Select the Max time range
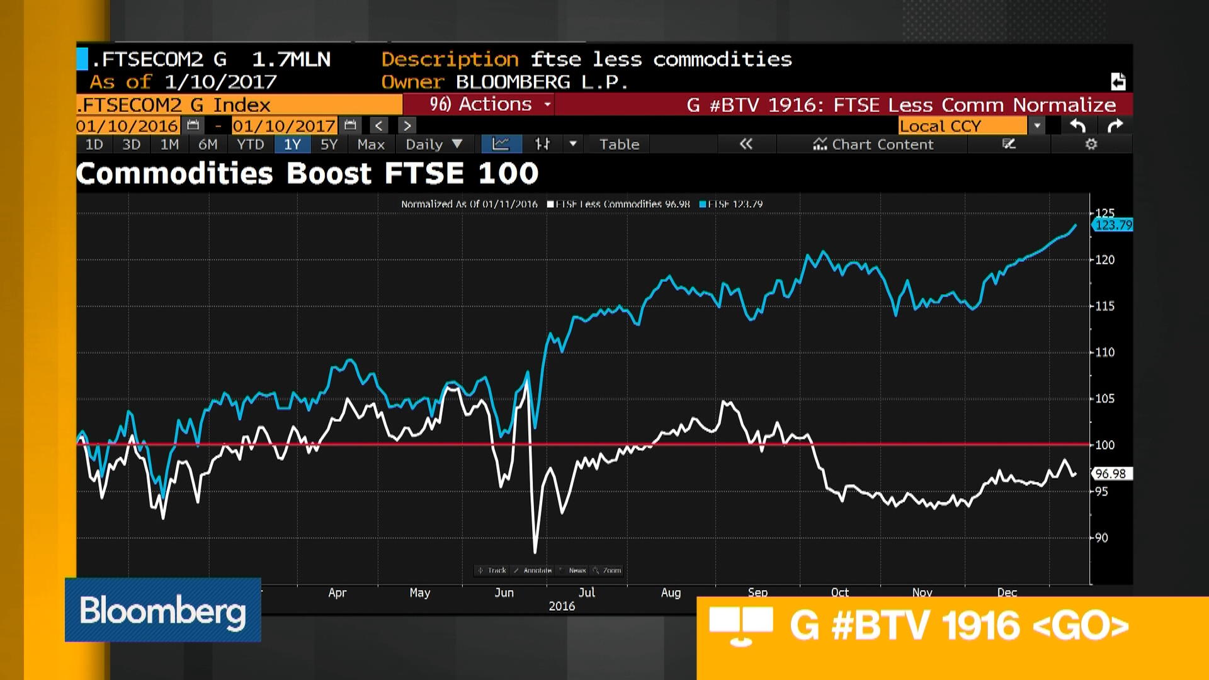Viewport: 1209px width, 680px height. (x=371, y=144)
